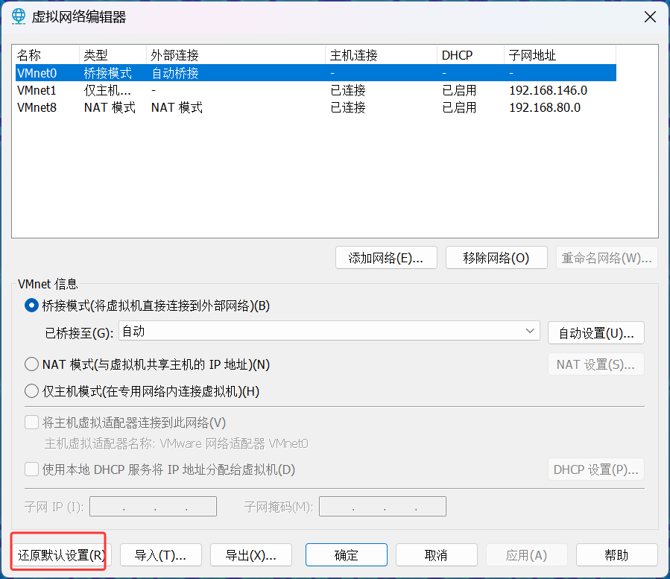Click 已连接 cell in VMnet1 row

pos(348,90)
